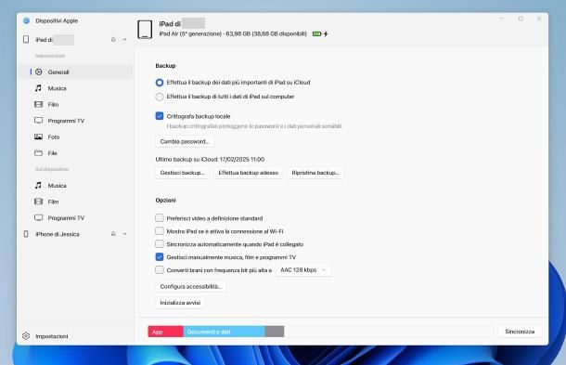Image resolution: width=566 pixels, height=365 pixels.
Task: Enable Preferisci video a definizione standard
Action: tap(160, 218)
